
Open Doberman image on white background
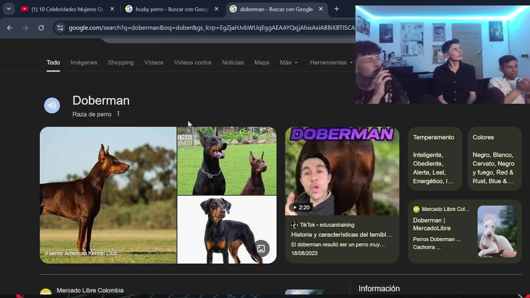[x=227, y=230]
